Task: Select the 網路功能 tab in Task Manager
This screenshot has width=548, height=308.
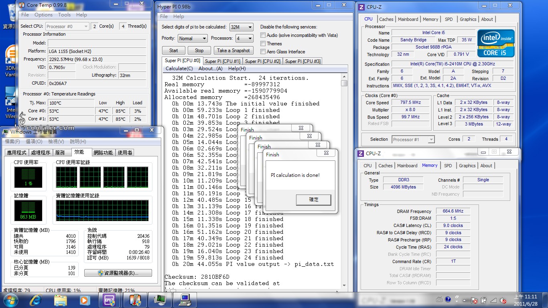Action: pyautogui.click(x=103, y=153)
